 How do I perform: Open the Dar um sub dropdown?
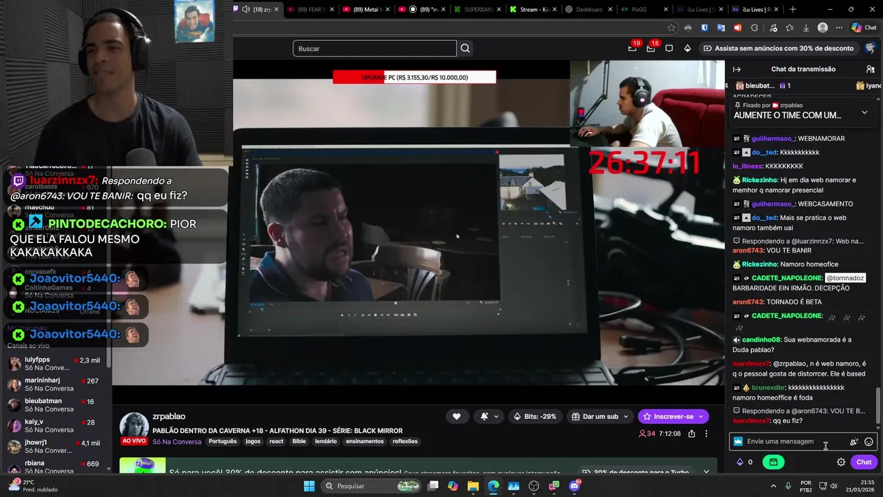[600, 416]
